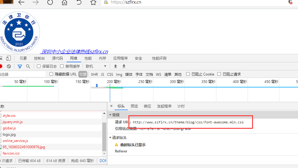The height and width of the screenshot is (168, 298).
Task: Open the 响应 tab in request details
Action: pyautogui.click(x=147, y=106)
